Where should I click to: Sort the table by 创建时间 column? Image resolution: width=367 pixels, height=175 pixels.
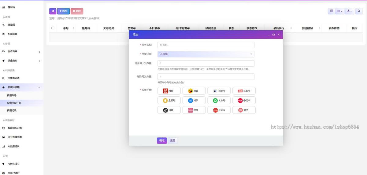click(x=307, y=28)
